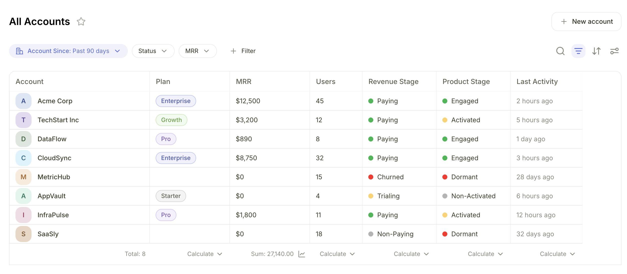The image size is (627, 274).
Task: Click Acme Corp's avatar circle
Action: pyautogui.click(x=23, y=101)
